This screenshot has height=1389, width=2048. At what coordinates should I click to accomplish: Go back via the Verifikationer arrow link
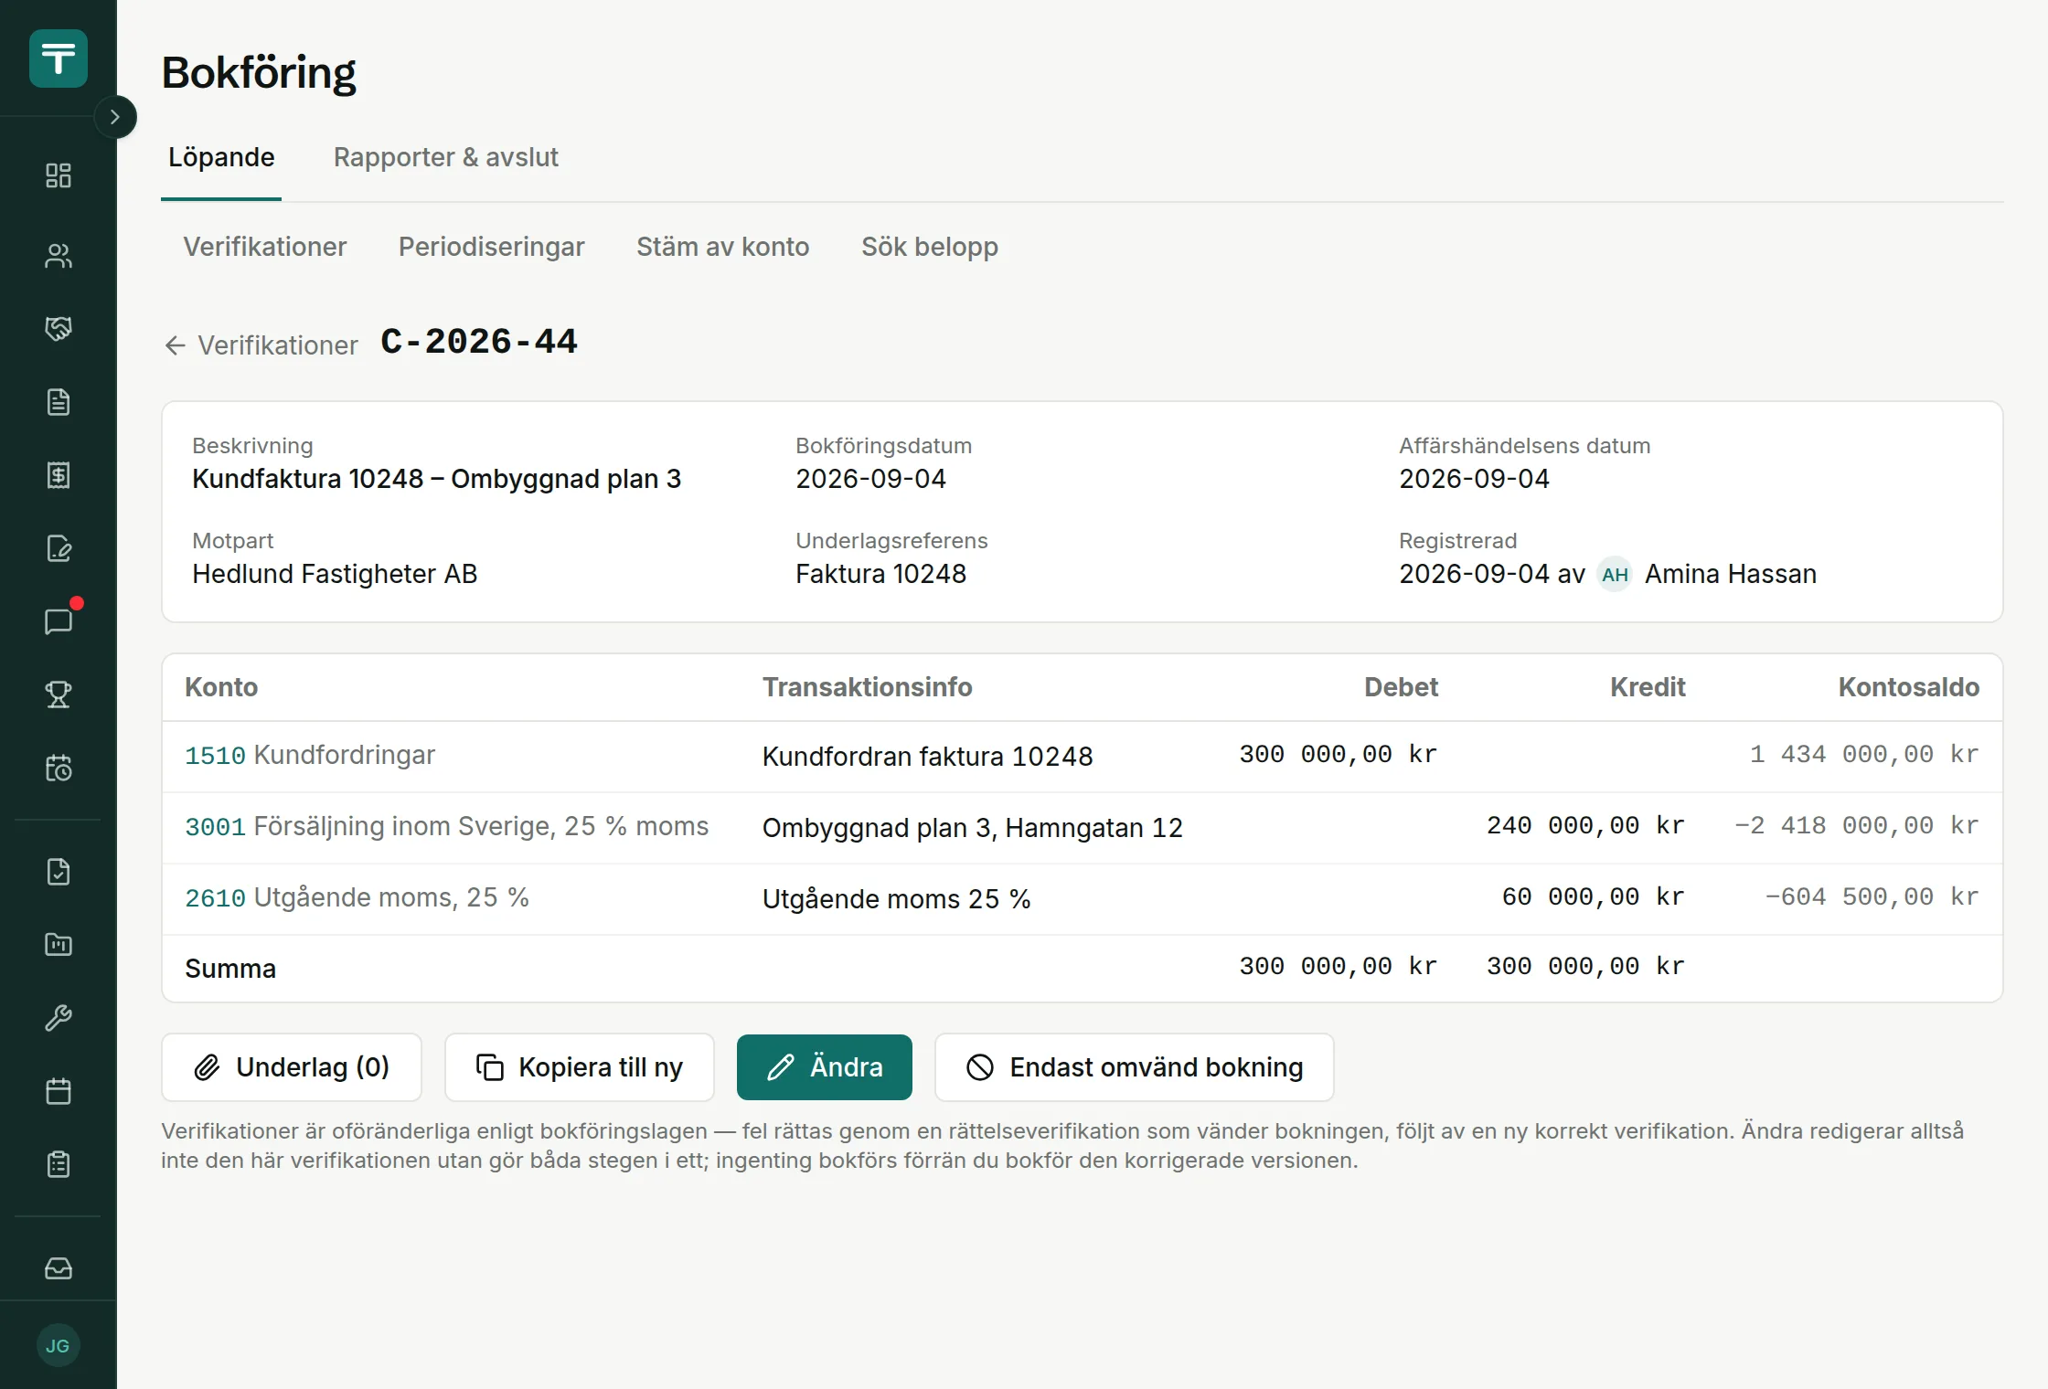[x=261, y=345]
